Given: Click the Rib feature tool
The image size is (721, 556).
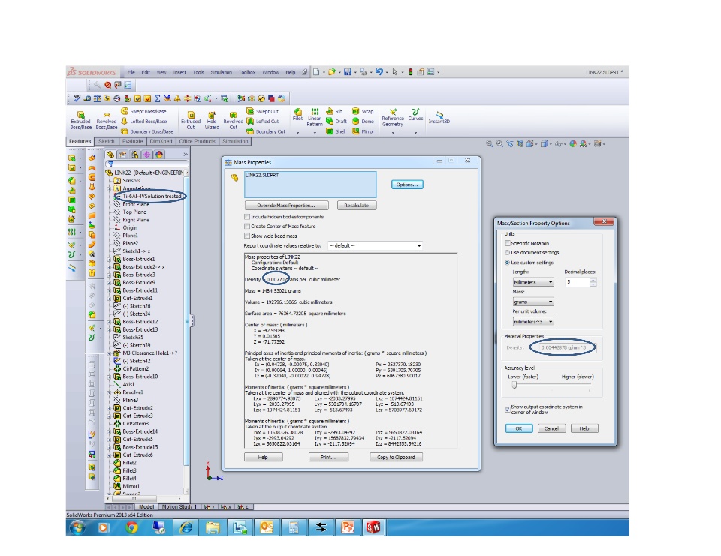Looking at the screenshot, I should click(334, 111).
